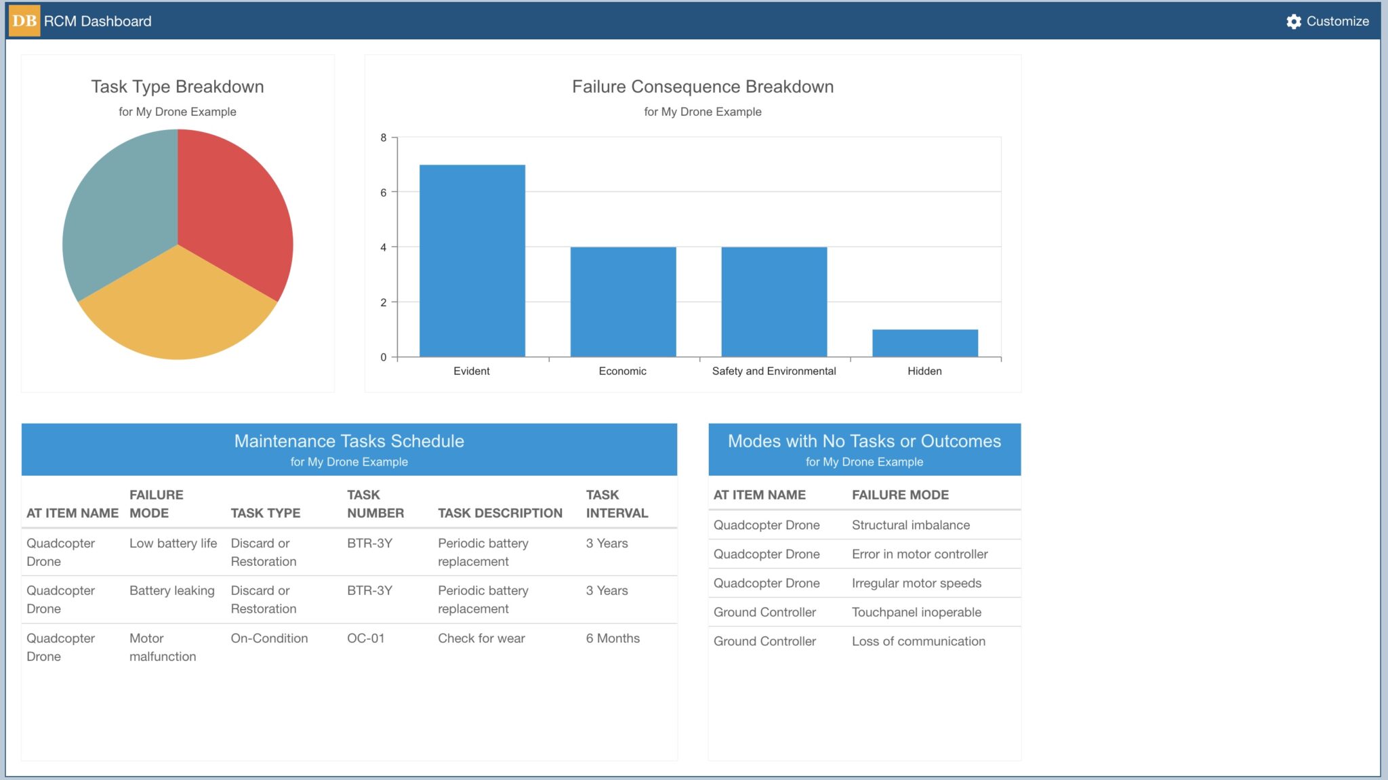Click the Hidden bar in the chart
The image size is (1388, 780).
coord(924,342)
